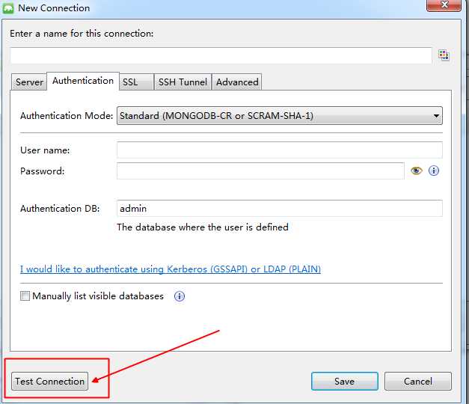Go to the SSH Tunnel tab
The height and width of the screenshot is (404, 469).
[x=183, y=82]
